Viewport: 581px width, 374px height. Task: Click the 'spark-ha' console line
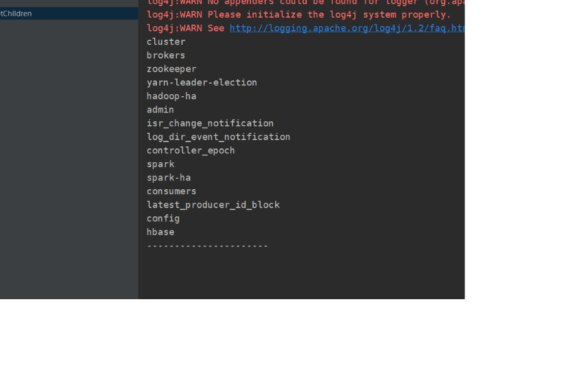pos(169,178)
